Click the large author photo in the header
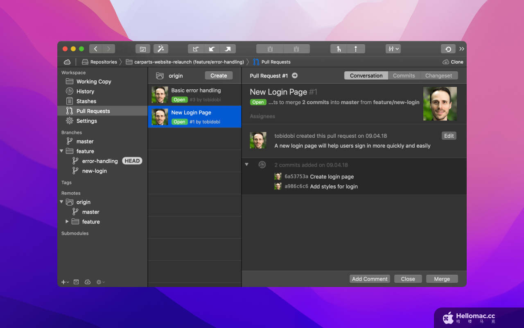The height and width of the screenshot is (328, 524). pyautogui.click(x=440, y=104)
